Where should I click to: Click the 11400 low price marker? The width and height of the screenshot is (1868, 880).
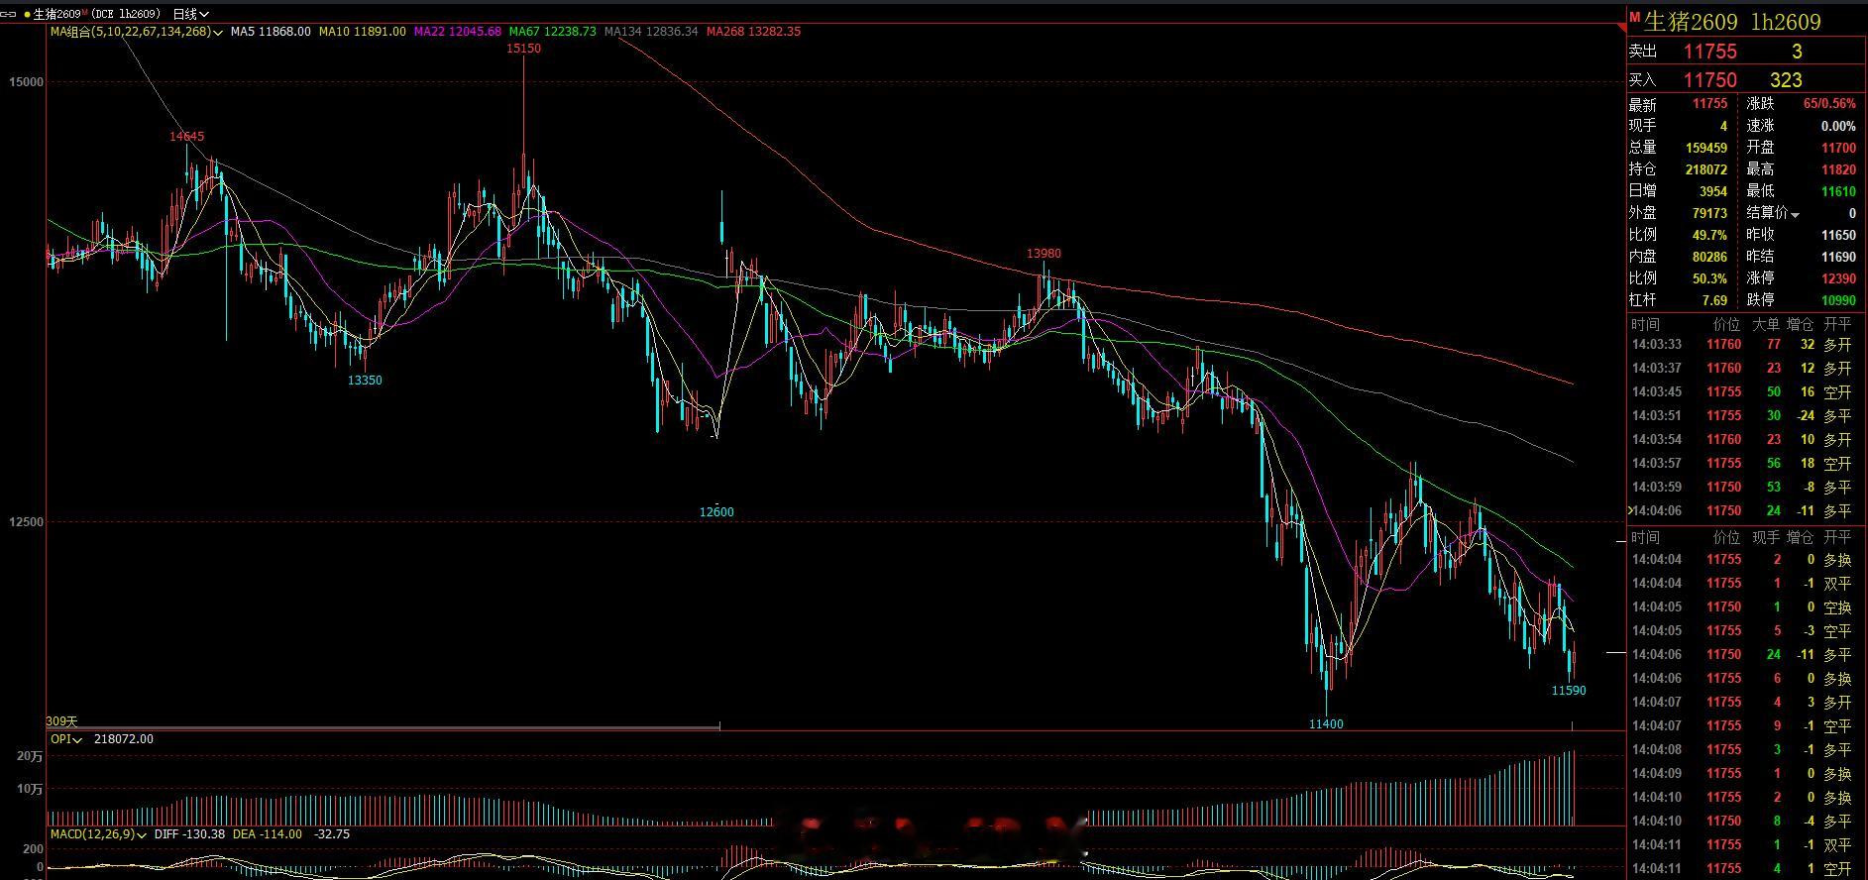(1326, 724)
